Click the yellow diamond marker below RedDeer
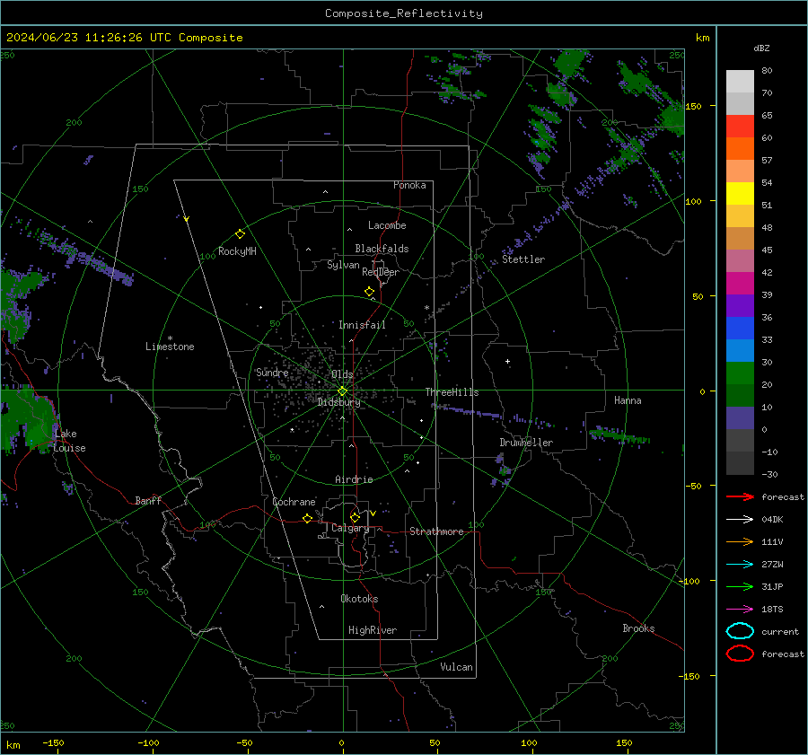Screen dimensions: 808x755 370,292
